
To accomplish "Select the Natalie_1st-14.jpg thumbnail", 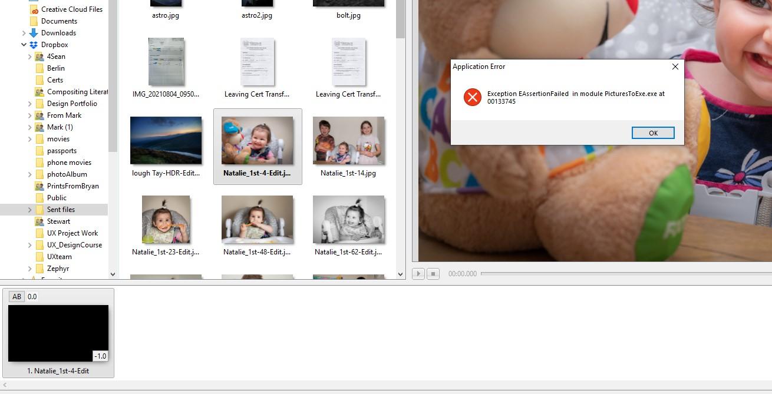I will point(348,141).
